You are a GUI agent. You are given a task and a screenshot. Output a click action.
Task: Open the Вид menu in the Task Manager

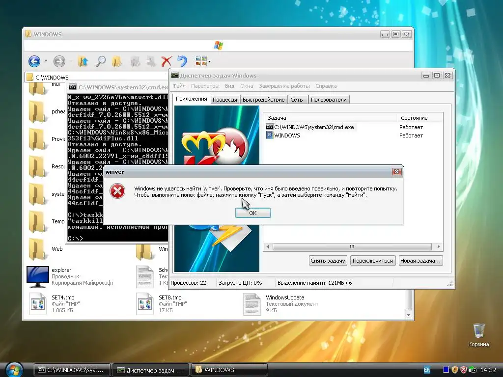tap(230, 86)
